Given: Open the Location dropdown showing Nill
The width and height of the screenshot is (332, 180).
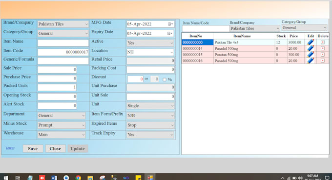Looking at the screenshot, I should (x=150, y=52).
